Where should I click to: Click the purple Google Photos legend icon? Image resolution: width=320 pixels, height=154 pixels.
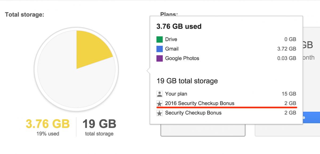coord(159,58)
